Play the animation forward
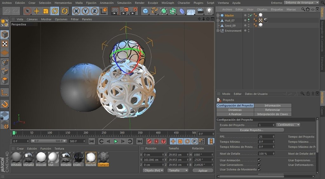Screen dimensions: 325x179 tap(116, 141)
